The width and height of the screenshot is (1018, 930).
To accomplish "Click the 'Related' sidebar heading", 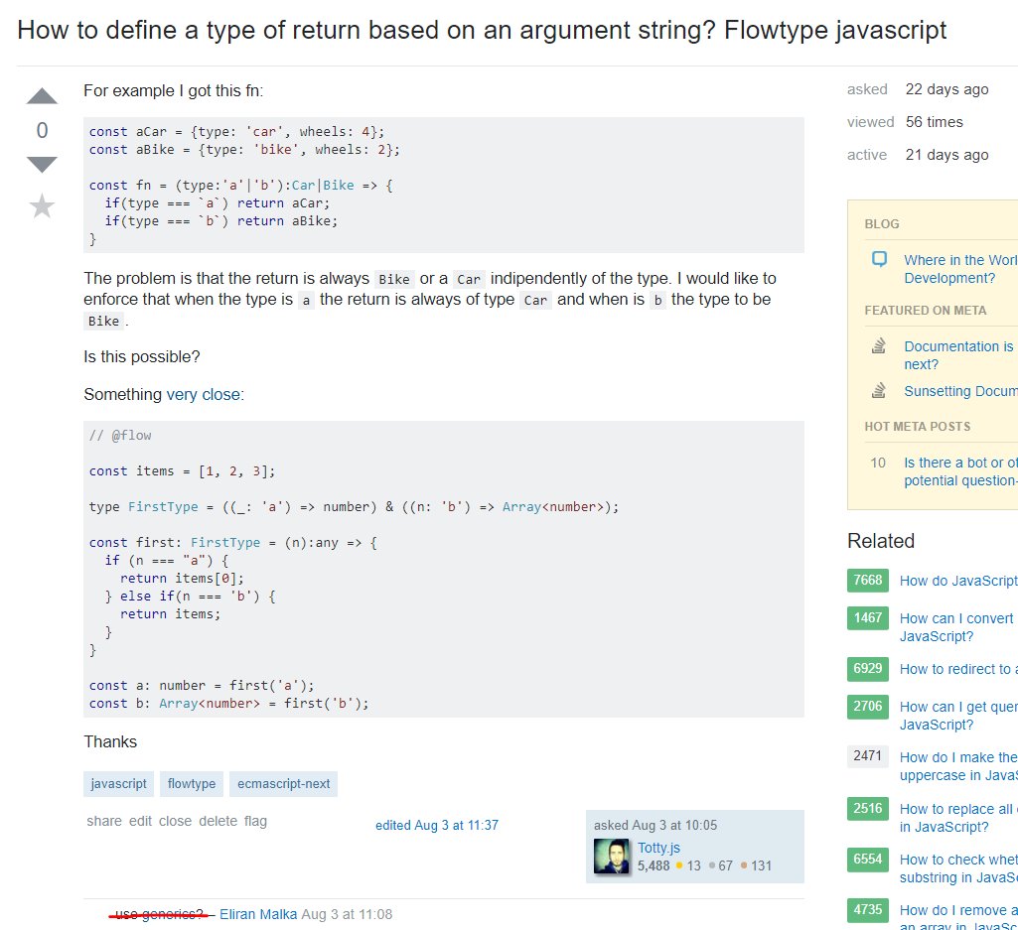I will tap(880, 541).
